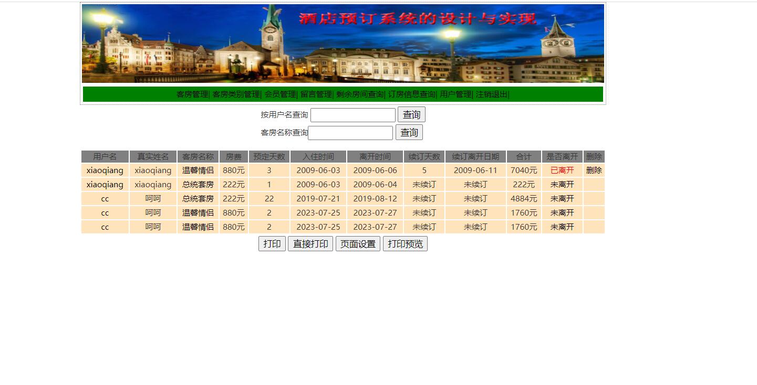Screen dimensions: 757x385
Task: Select 温馨情侣 in the 7040元 booking row
Action: coord(198,170)
